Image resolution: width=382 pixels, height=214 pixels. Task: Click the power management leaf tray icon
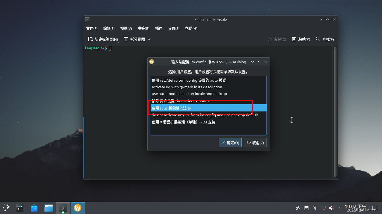tap(298, 208)
